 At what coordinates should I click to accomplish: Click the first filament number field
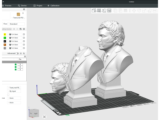20,64
